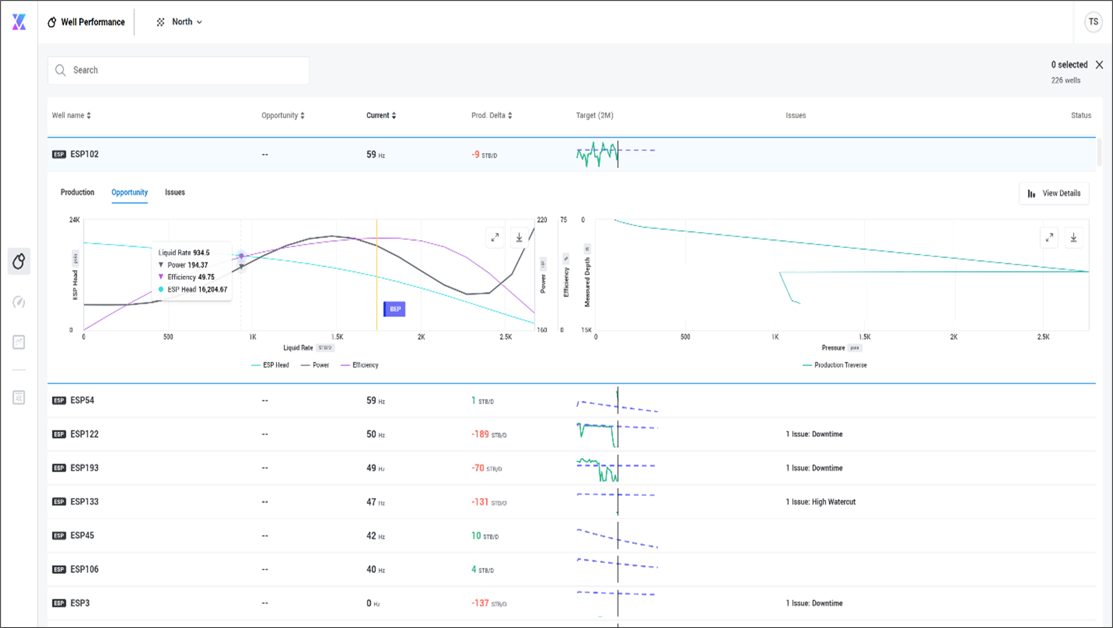Viewport: 1113px width, 628px height.
Task: Expand the pump curve chart fullscreen
Action: click(495, 237)
